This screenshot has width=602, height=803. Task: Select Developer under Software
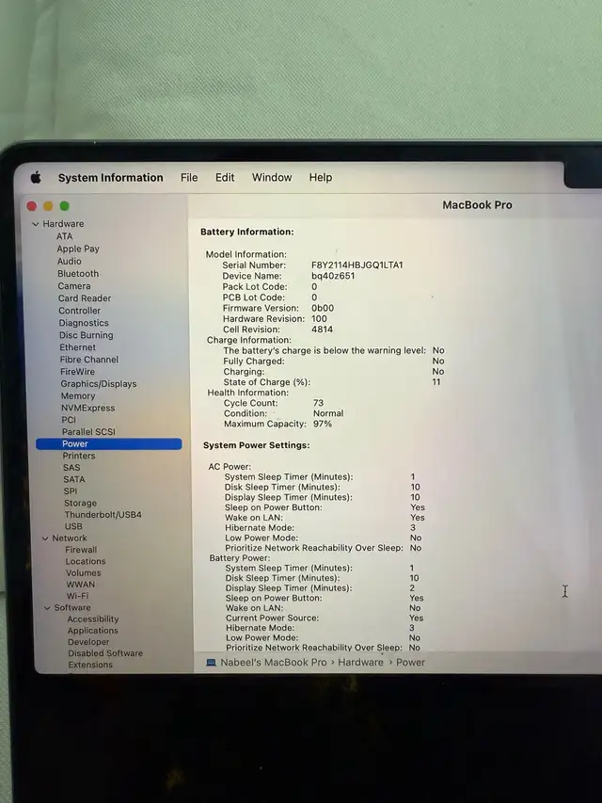tap(88, 642)
